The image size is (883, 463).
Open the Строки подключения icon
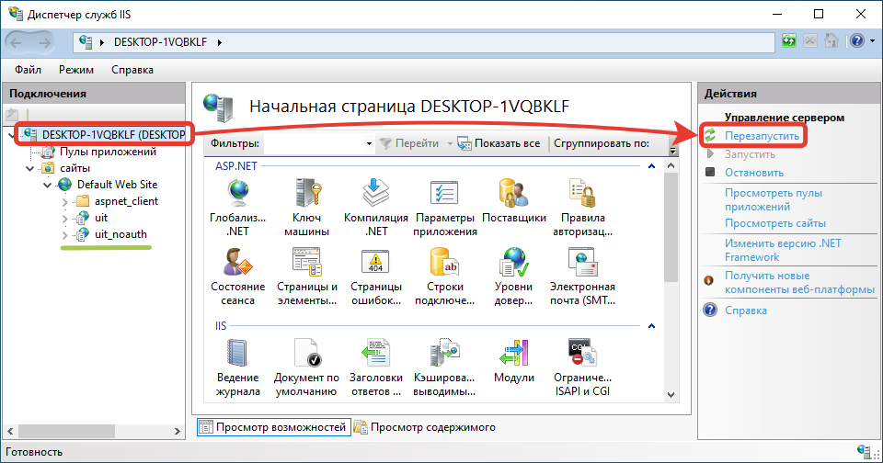click(444, 265)
